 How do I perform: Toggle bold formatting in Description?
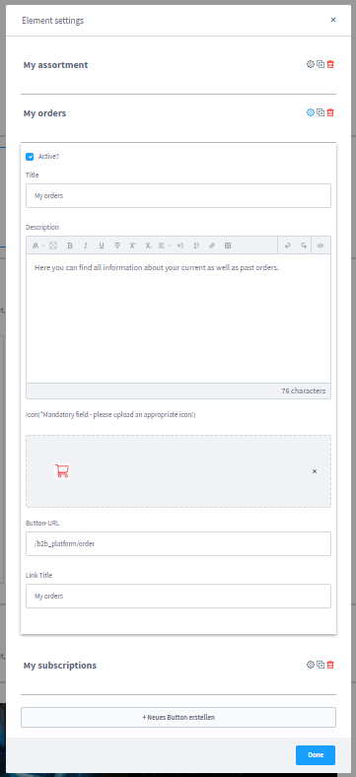pos(70,246)
